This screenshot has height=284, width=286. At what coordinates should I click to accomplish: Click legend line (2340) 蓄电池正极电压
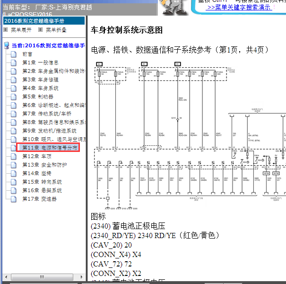(128, 226)
